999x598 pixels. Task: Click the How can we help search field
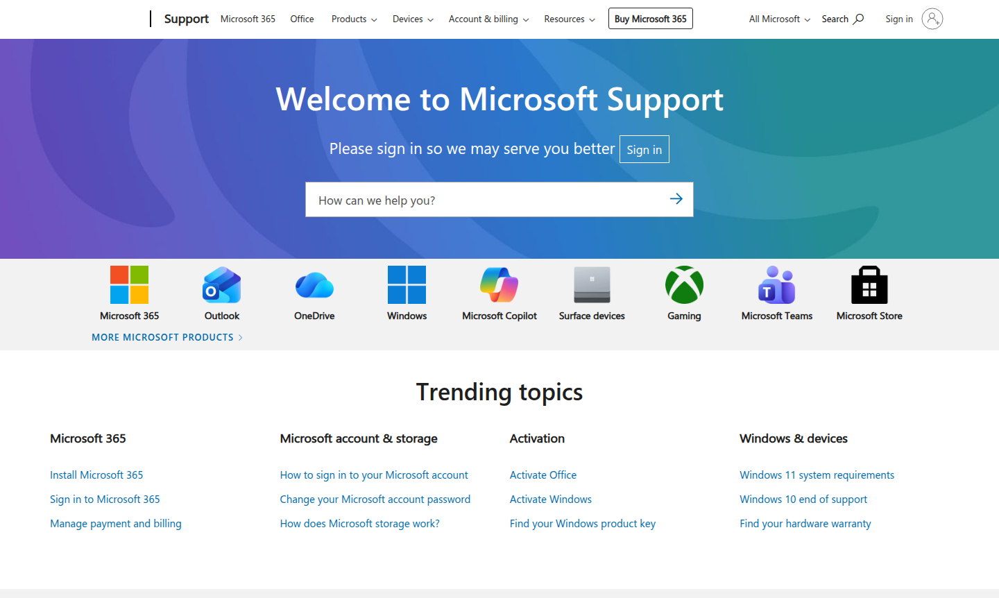pos(486,199)
